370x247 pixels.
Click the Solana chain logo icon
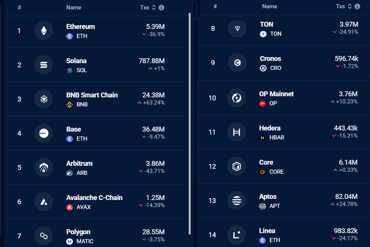44,65
